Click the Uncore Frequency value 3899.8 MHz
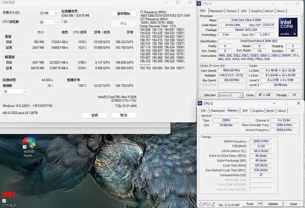 284,130
